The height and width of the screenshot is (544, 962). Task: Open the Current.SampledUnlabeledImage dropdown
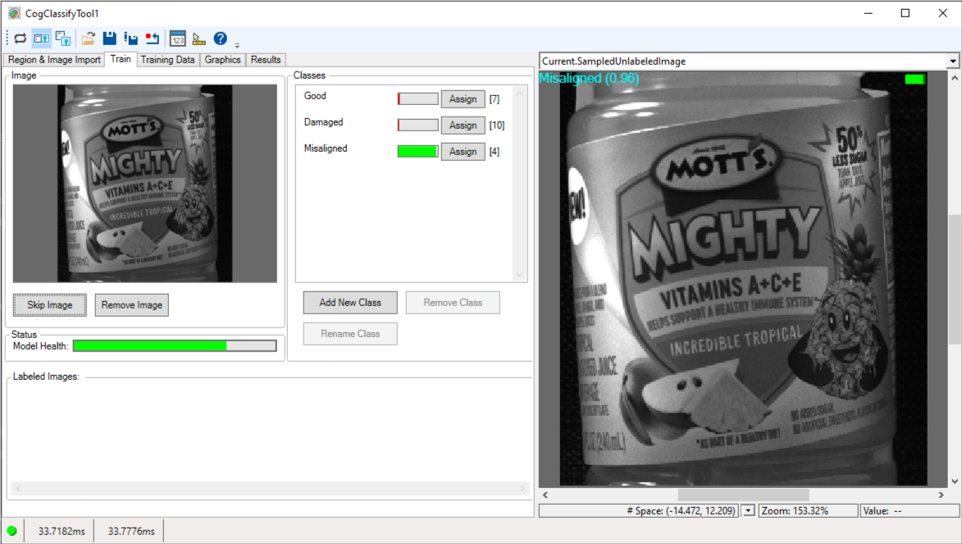[952, 62]
